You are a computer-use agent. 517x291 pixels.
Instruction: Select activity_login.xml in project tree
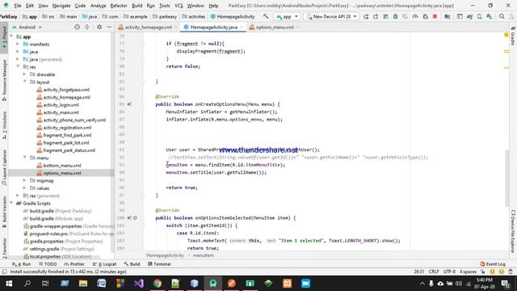click(61, 104)
